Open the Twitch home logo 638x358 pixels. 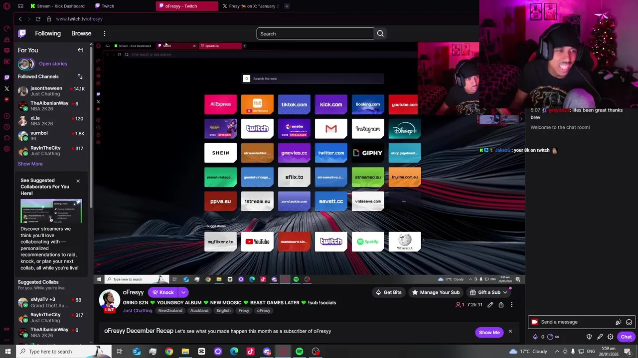point(22,33)
